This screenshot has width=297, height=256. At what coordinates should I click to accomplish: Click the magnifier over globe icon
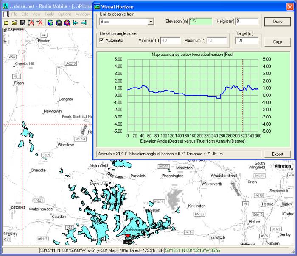67,23
